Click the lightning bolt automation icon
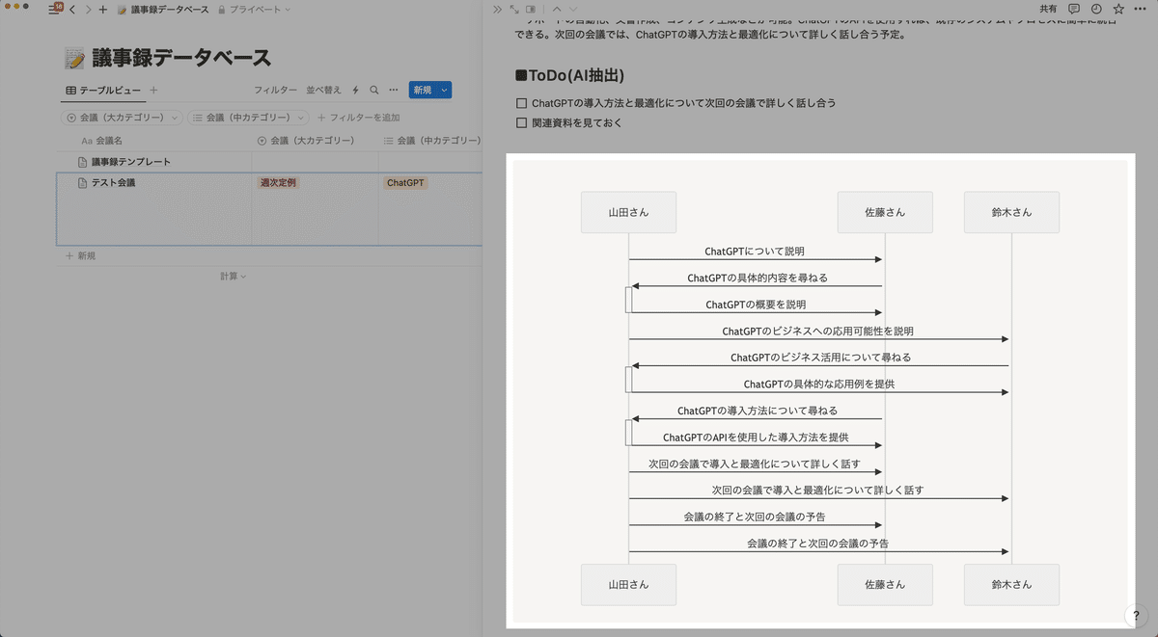 pyautogui.click(x=356, y=90)
